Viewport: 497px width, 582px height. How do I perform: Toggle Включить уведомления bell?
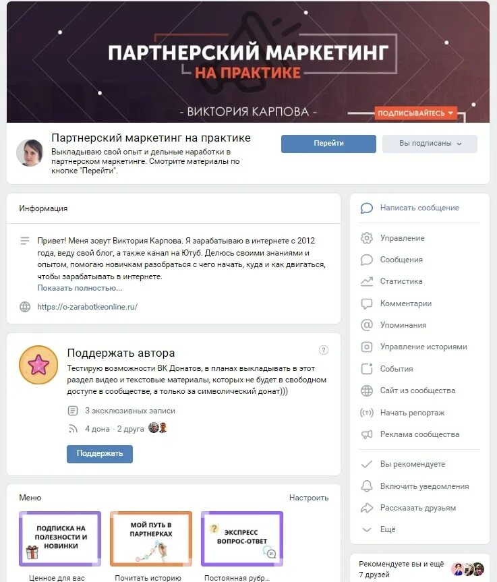coord(367,486)
